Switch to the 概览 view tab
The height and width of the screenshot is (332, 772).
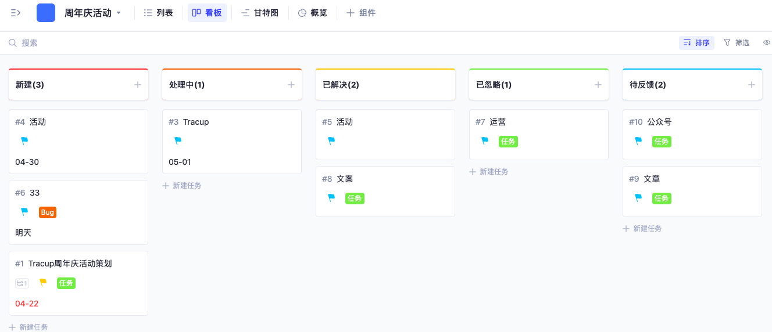point(313,13)
